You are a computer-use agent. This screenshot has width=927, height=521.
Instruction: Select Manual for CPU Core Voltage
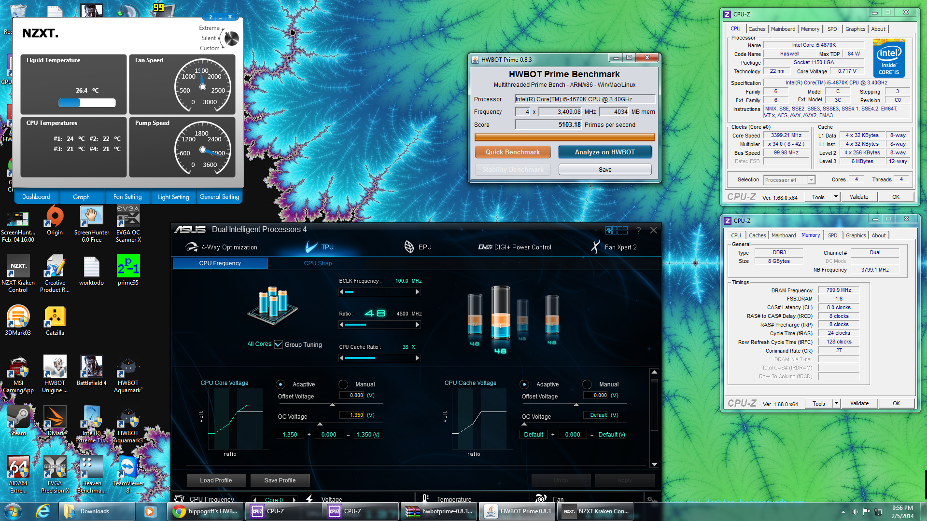[x=343, y=384]
